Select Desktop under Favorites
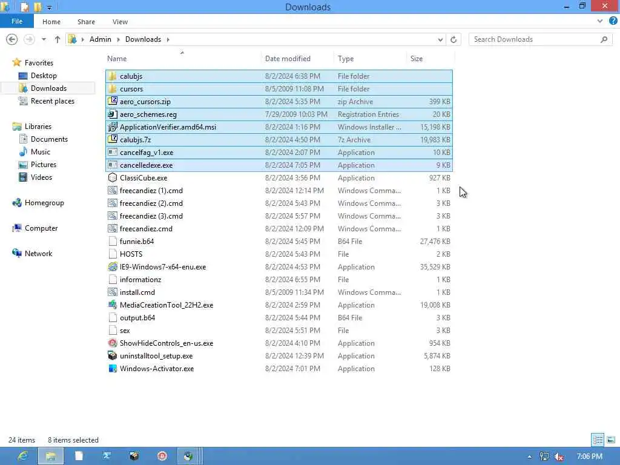The width and height of the screenshot is (620, 465). tap(44, 76)
